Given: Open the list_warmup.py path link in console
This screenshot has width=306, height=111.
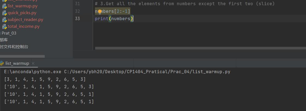Looking at the screenshot, I should click(x=147, y=72).
